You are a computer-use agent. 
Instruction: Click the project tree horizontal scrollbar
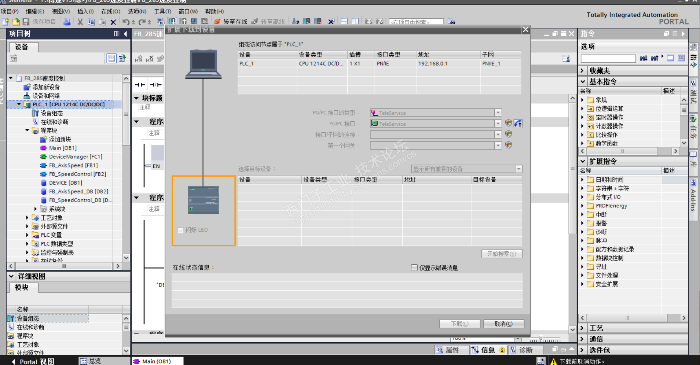64,266
